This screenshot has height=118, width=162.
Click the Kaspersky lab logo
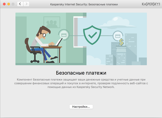tap(151, 4)
